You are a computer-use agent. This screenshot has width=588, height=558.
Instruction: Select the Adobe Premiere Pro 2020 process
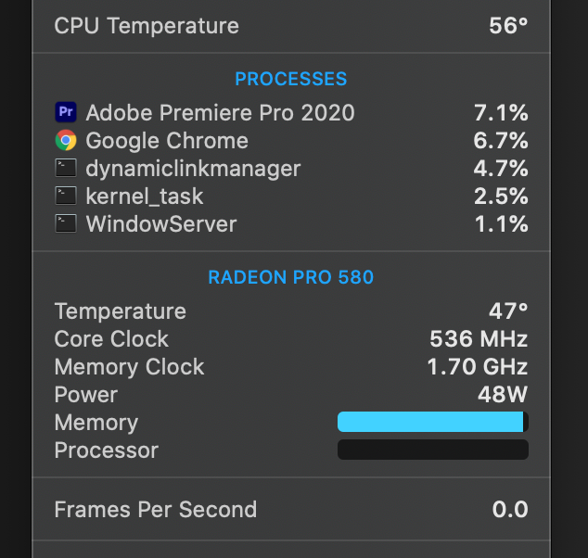tap(291, 112)
